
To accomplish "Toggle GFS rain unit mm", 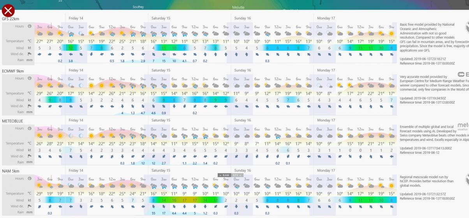I will point(29,61).
